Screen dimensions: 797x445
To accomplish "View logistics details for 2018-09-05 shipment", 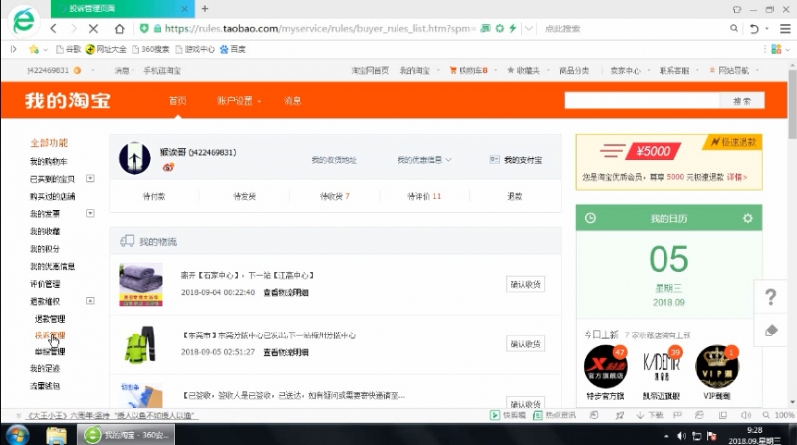I will click(x=286, y=352).
